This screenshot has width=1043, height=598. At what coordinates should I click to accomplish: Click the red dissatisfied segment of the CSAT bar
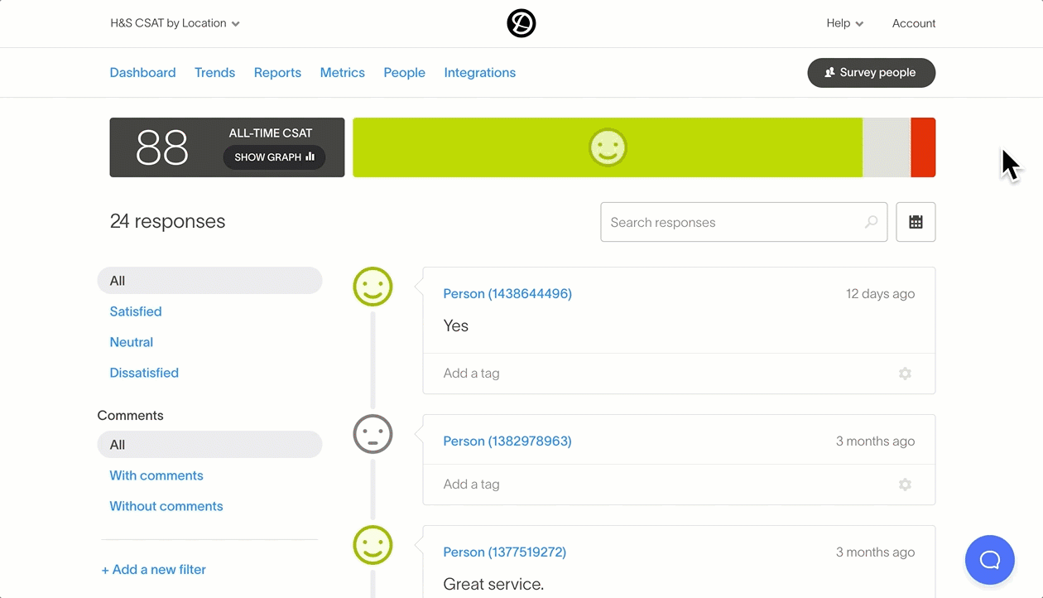(923, 147)
